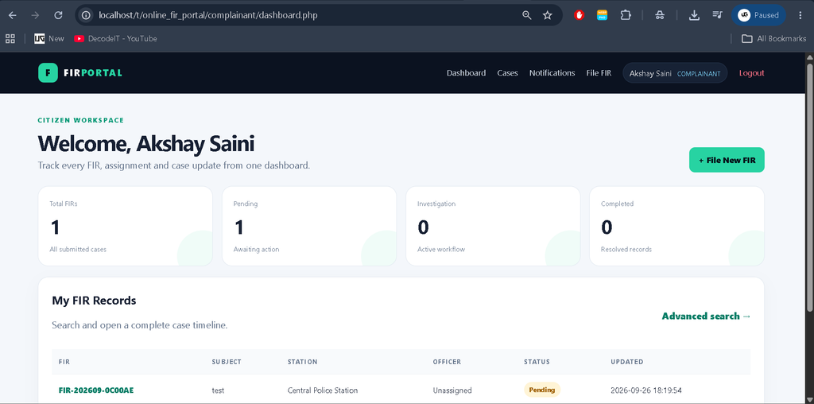This screenshot has width=814, height=404.
Task: Open the Downloads icon
Action: [694, 15]
